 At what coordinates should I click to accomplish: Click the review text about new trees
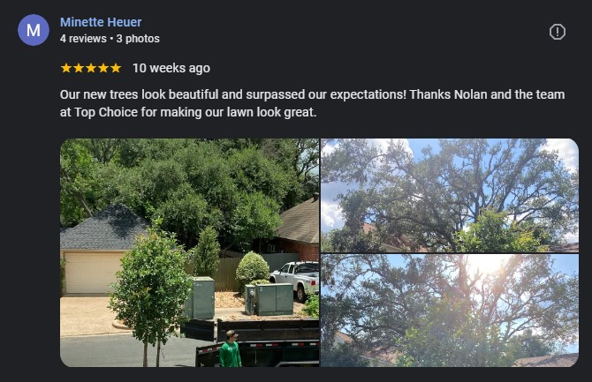(x=312, y=103)
